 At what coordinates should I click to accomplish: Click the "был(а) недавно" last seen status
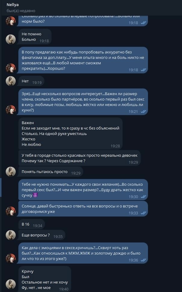(21, 11)
